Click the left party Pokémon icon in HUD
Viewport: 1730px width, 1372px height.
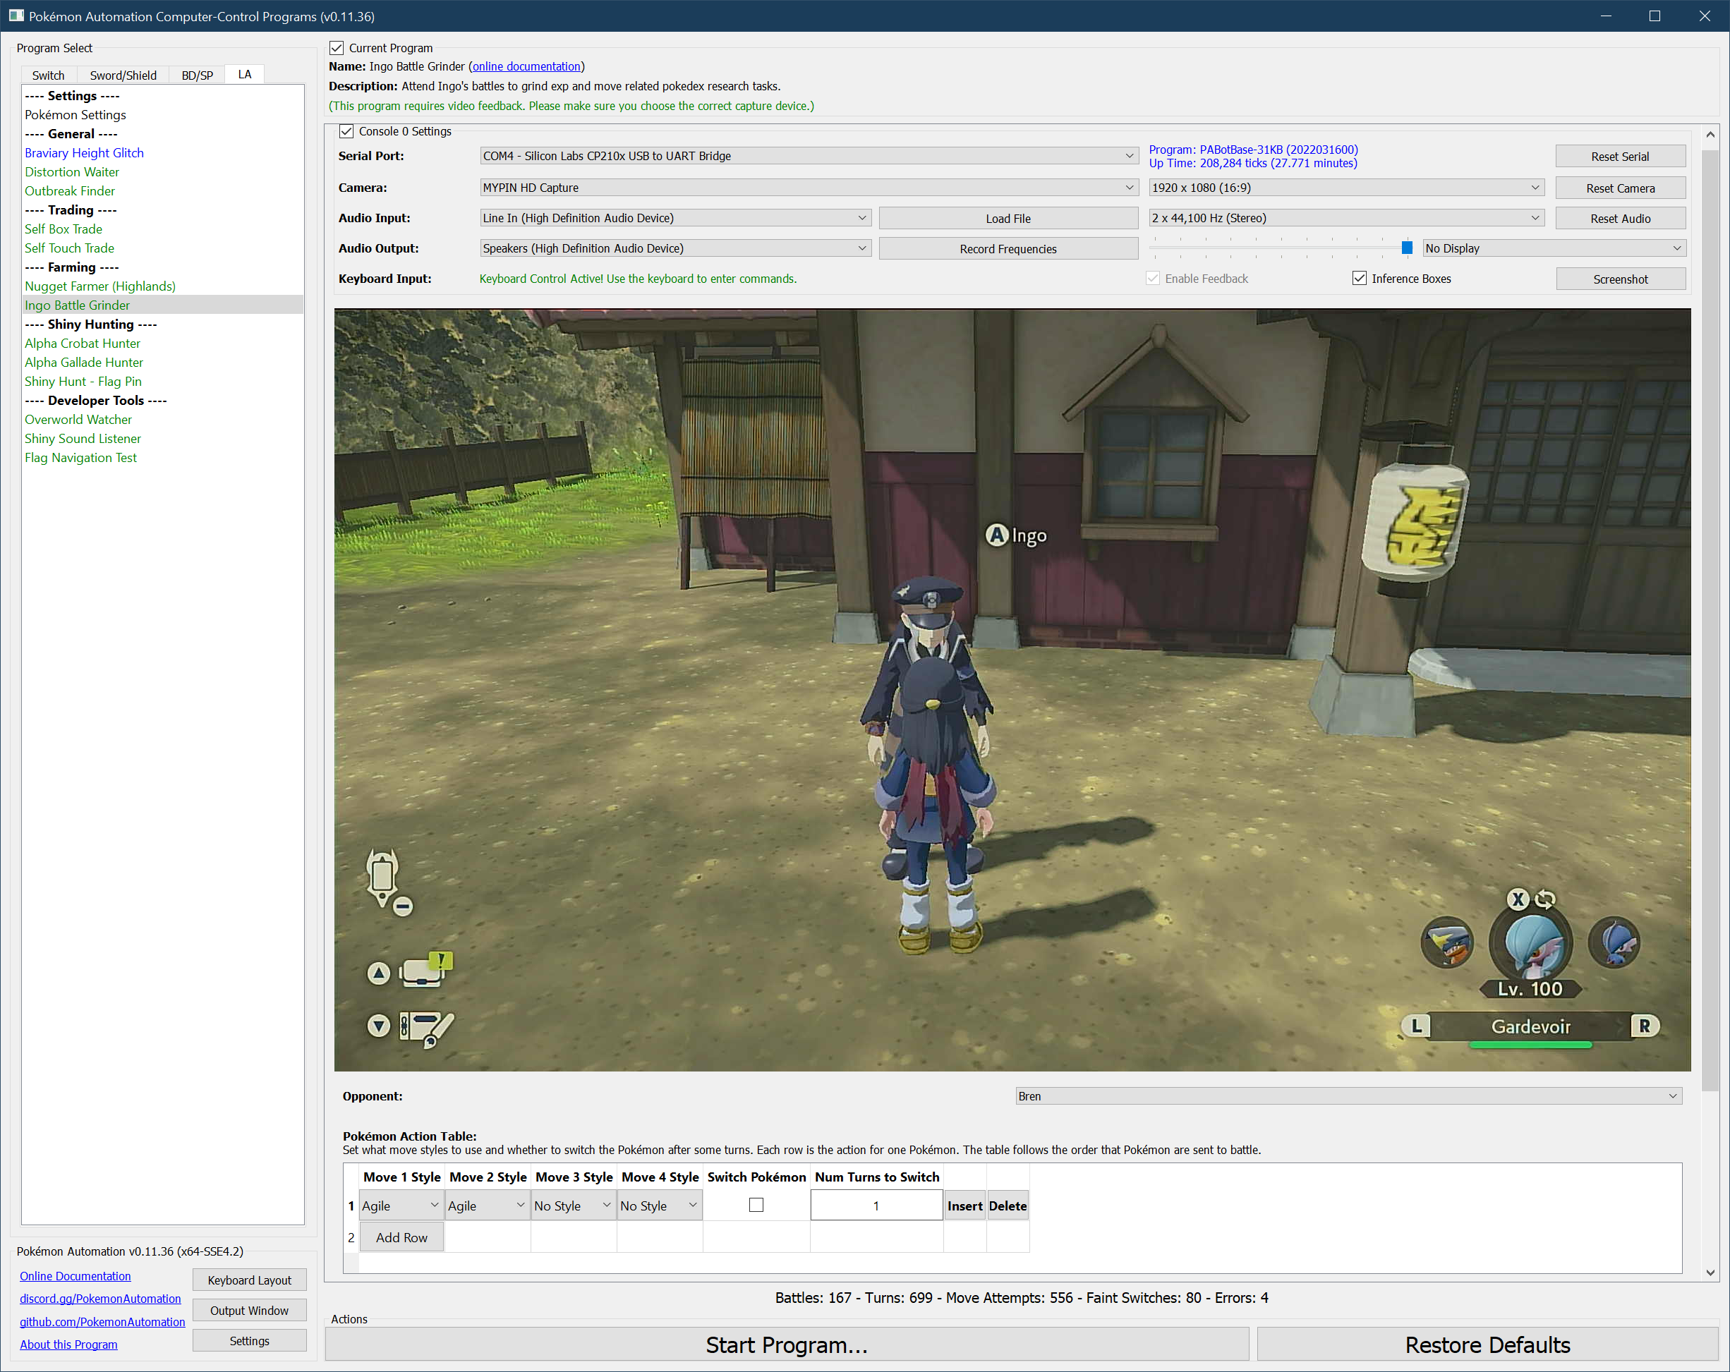point(1447,942)
